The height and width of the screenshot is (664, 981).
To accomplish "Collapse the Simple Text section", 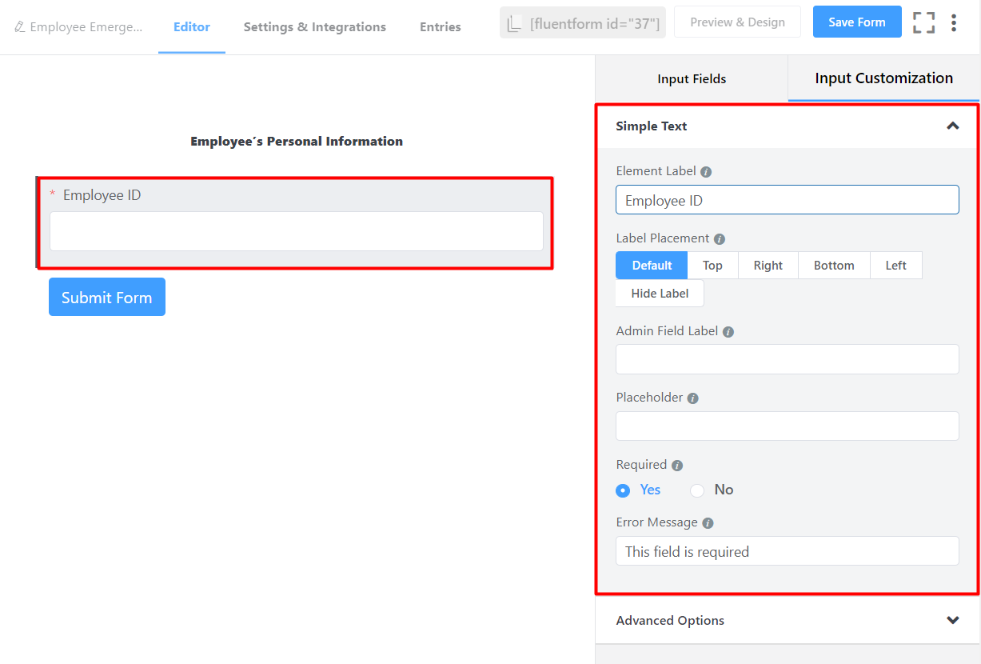I will point(952,126).
